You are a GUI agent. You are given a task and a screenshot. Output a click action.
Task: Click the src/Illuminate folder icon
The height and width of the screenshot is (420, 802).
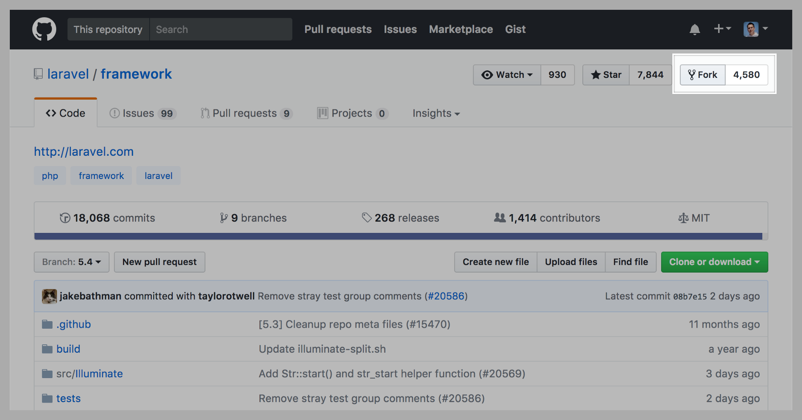point(47,374)
